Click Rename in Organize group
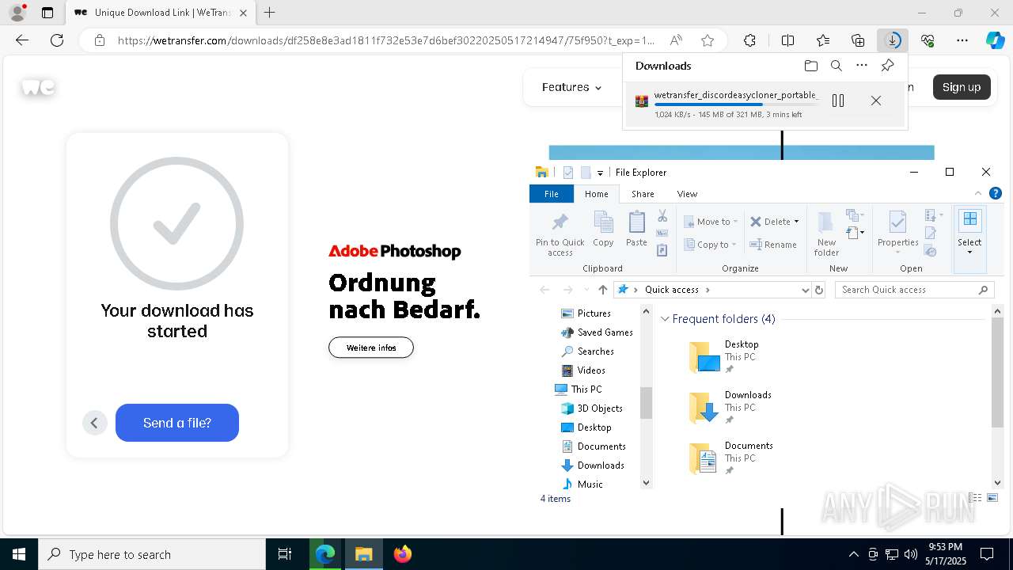 773,245
